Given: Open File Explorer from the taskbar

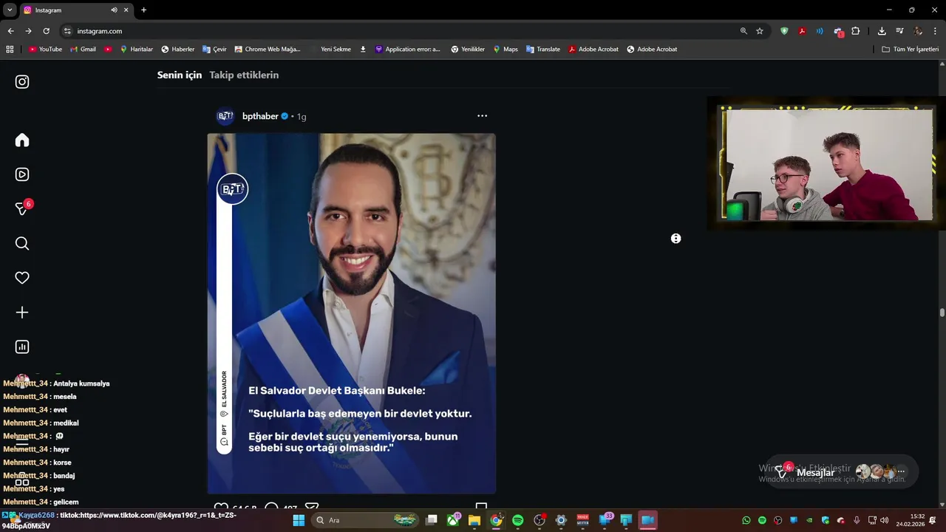Looking at the screenshot, I should pos(474,520).
